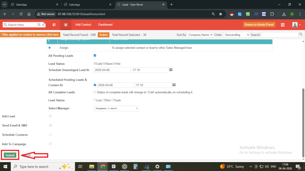Enable the All Complete Leads checkbox
305x171 pixels.
(x=95, y=92)
